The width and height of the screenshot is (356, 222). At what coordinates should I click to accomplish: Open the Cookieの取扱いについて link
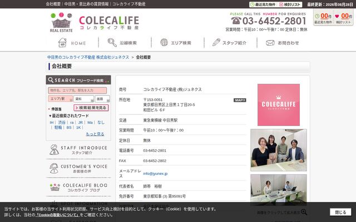(x=57, y=215)
